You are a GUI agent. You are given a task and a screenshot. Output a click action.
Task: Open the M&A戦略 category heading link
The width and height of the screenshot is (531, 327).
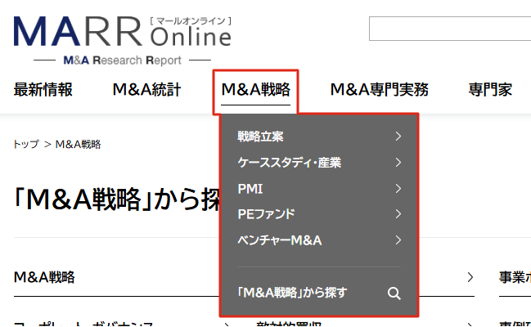point(44,277)
